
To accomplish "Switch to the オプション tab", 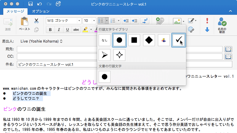I will click(x=41, y=11).
